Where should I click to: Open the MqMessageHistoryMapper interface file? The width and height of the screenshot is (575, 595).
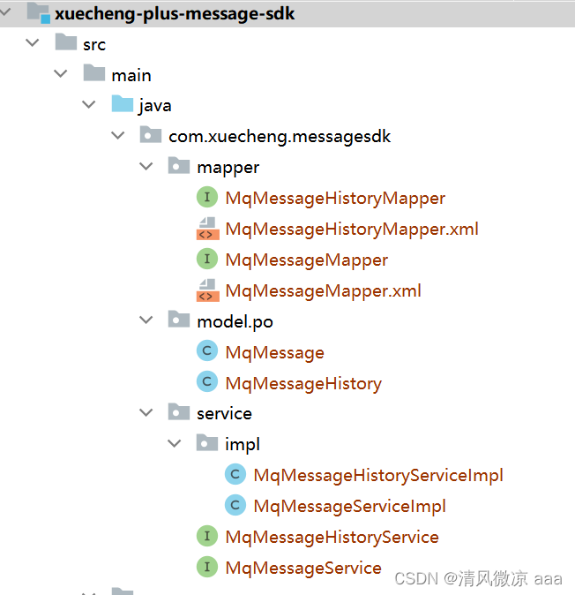pos(335,199)
